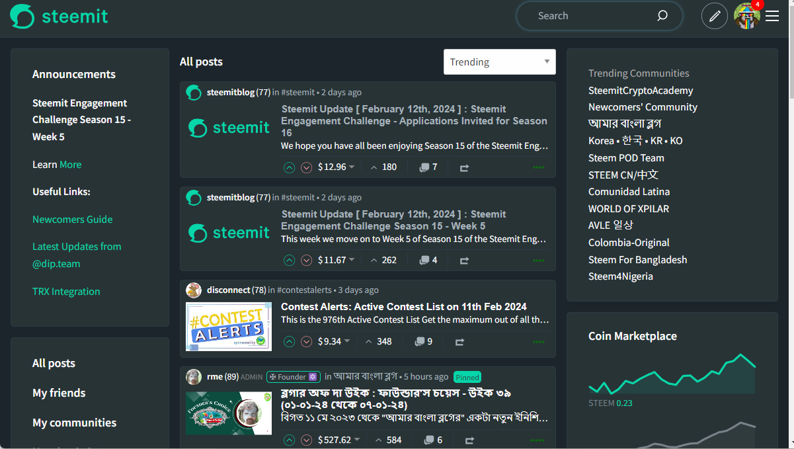This screenshot has height=449, width=794.
Task: Open Steem For Bangladesh community
Action: pyautogui.click(x=637, y=260)
